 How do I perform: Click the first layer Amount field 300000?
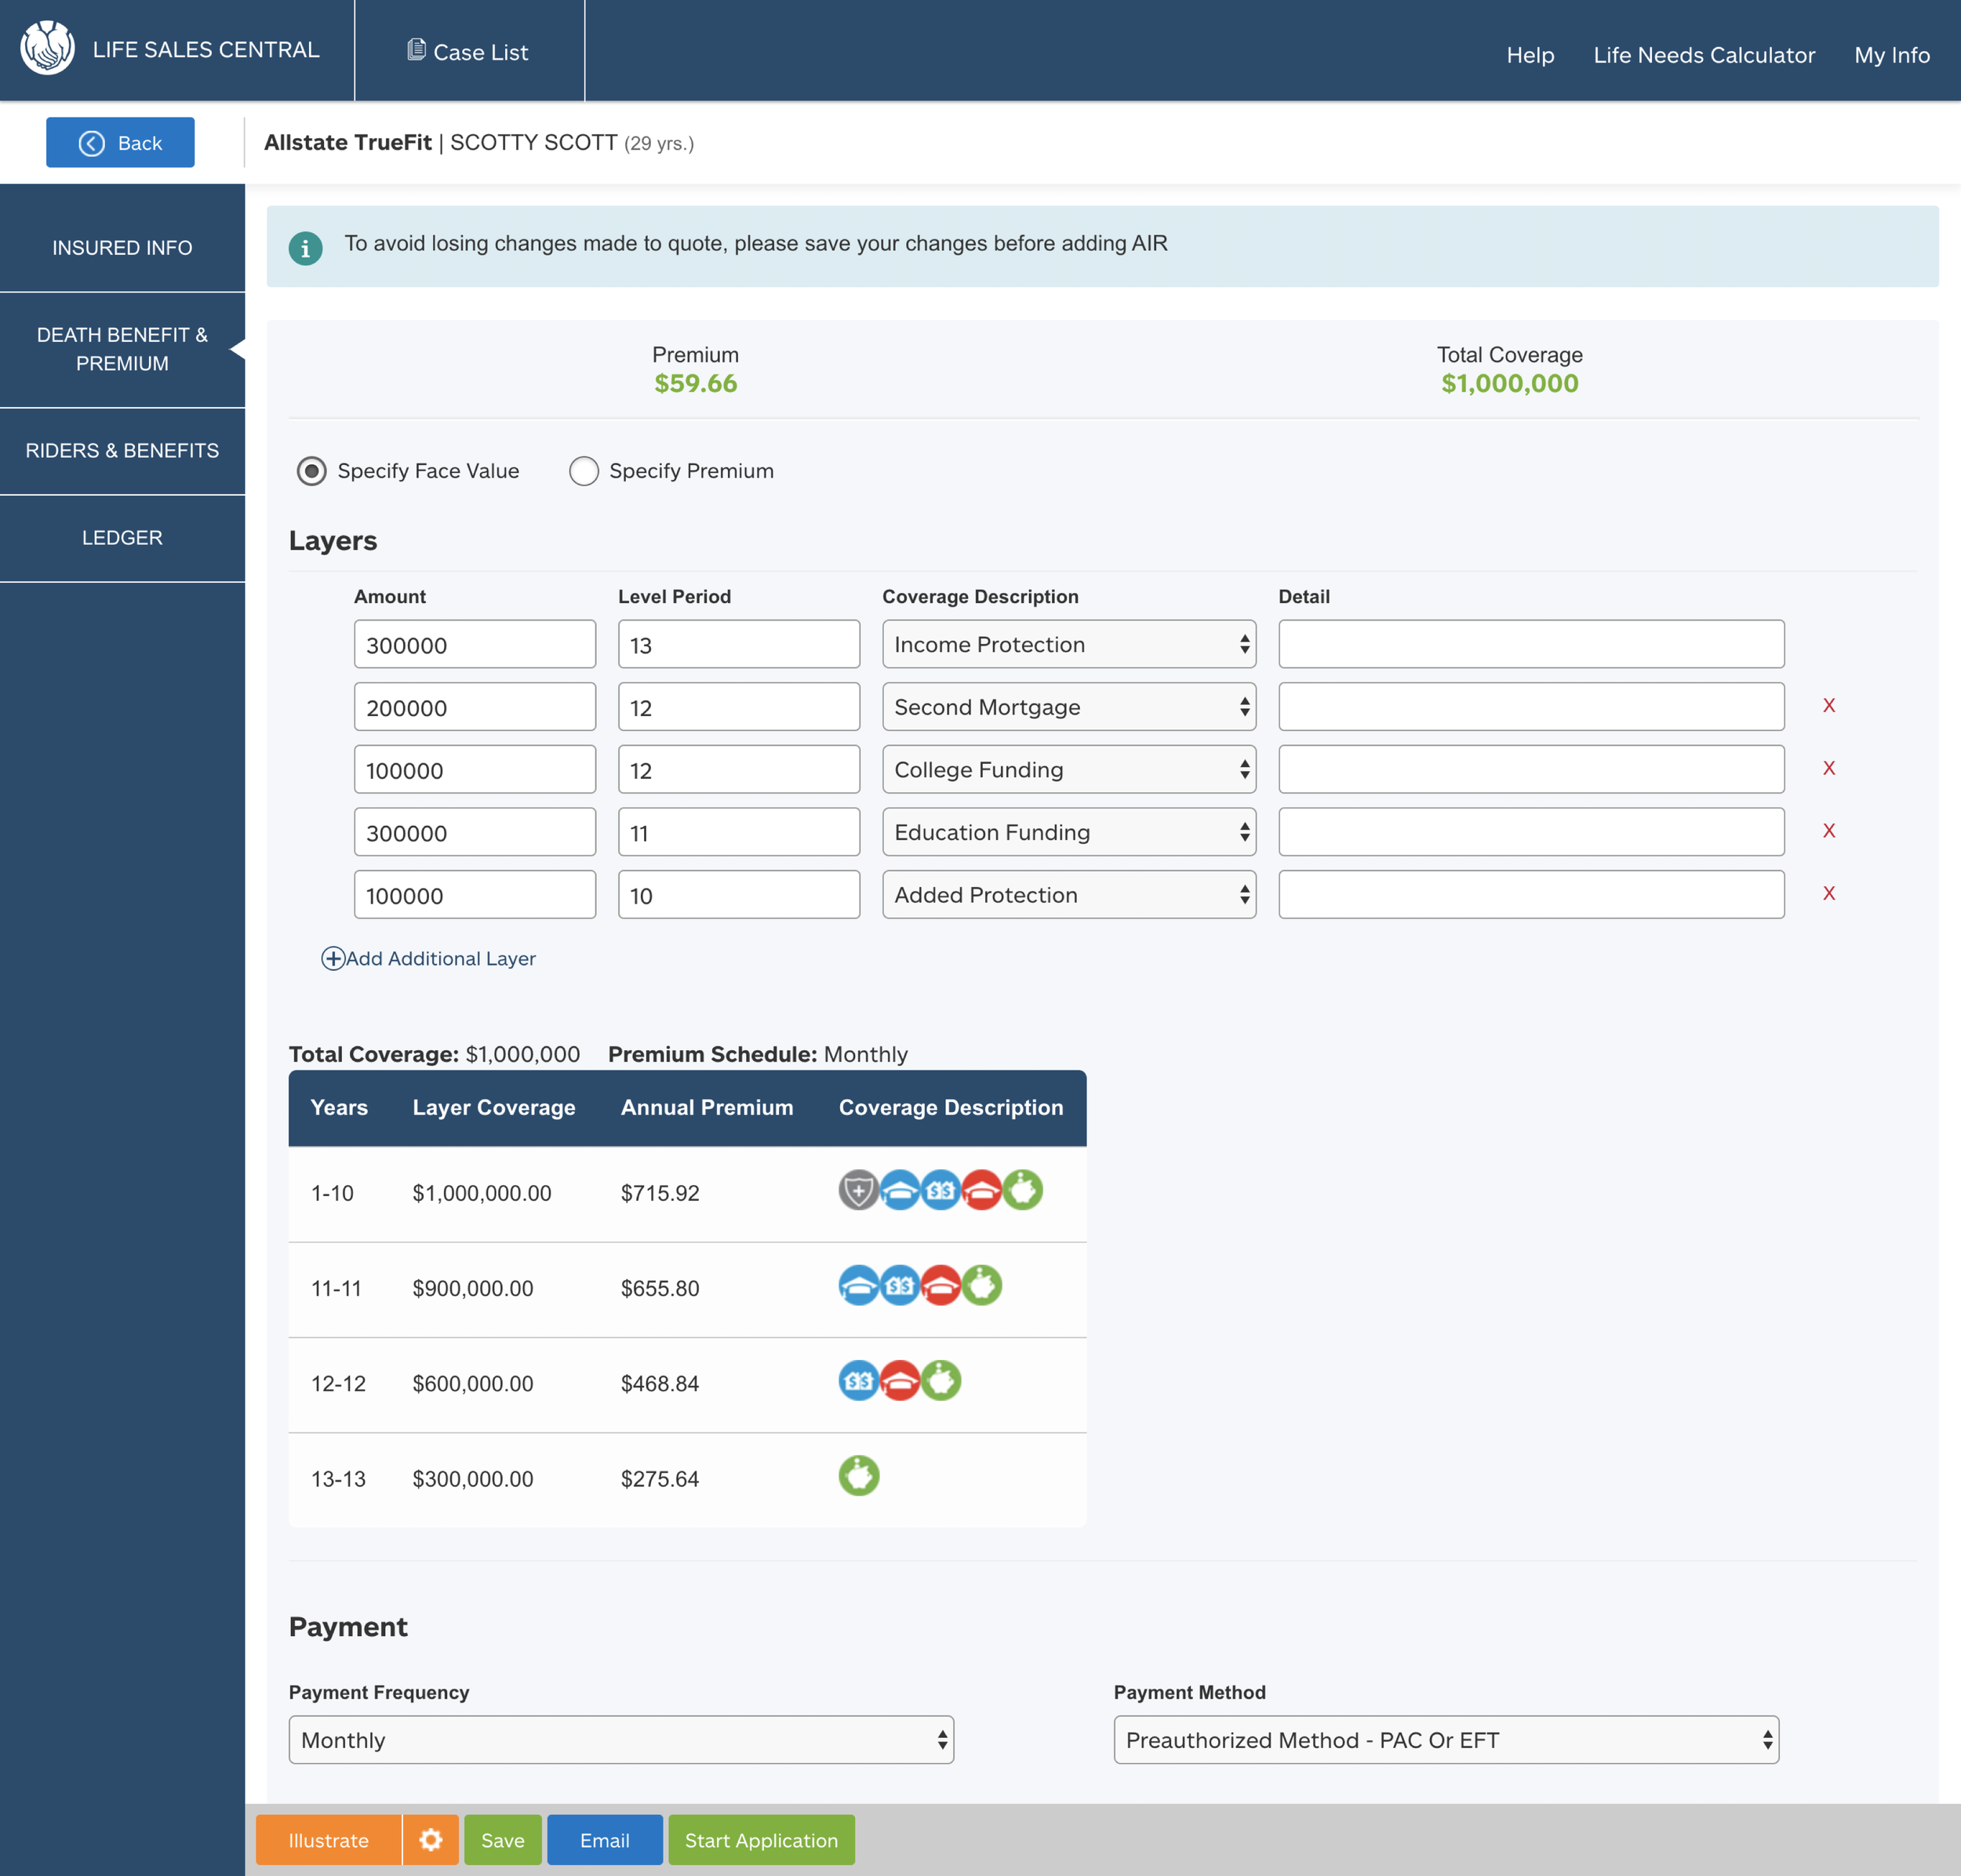pyautogui.click(x=474, y=645)
